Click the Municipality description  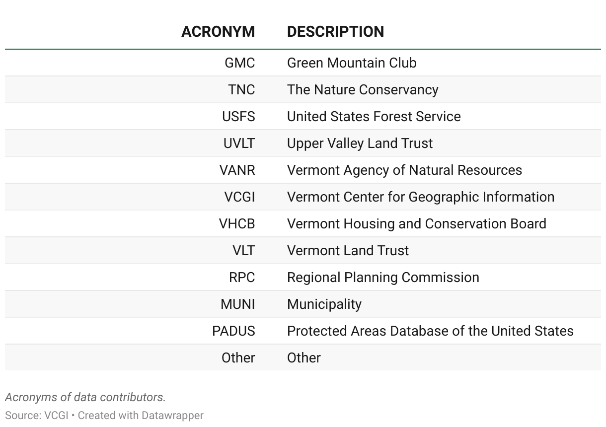click(324, 304)
